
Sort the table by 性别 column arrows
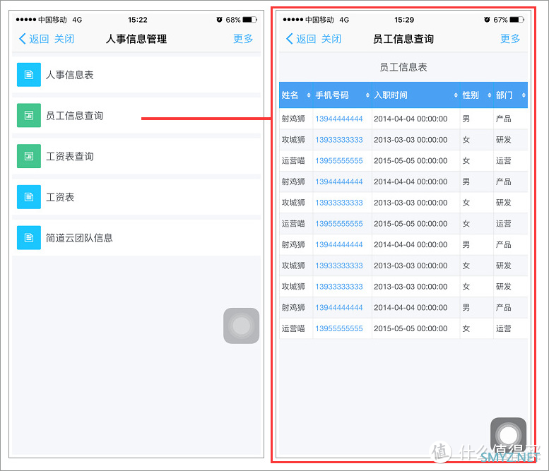coord(489,95)
